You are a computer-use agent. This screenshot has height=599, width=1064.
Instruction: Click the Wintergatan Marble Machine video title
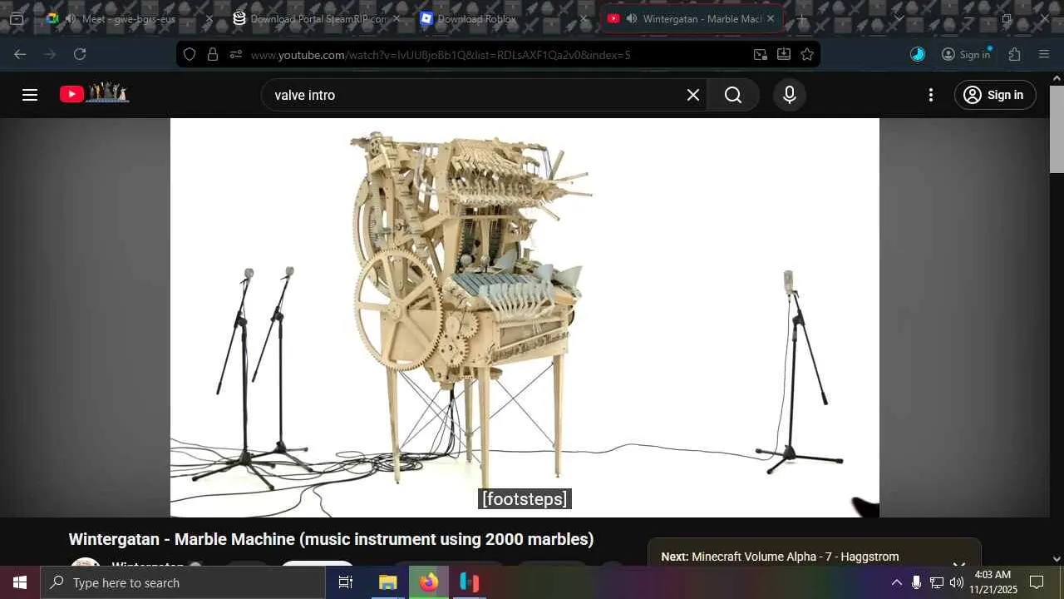point(331,539)
